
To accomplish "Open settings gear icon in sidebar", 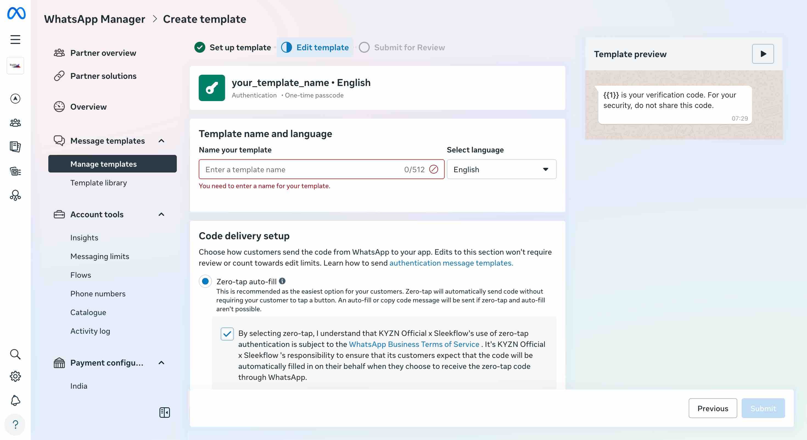I will tap(15, 376).
